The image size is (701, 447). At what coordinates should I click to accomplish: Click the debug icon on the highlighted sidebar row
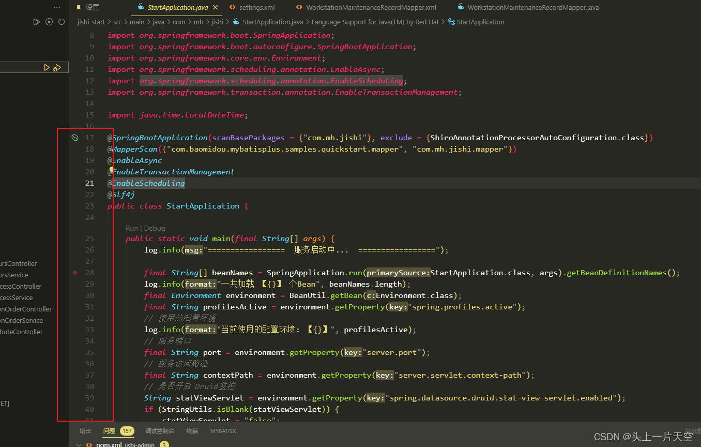(x=57, y=67)
